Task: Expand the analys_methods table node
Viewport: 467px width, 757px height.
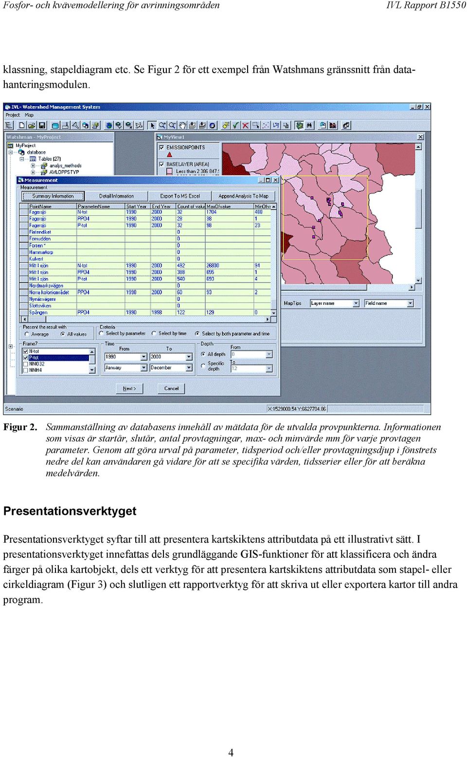Action: tap(33, 166)
